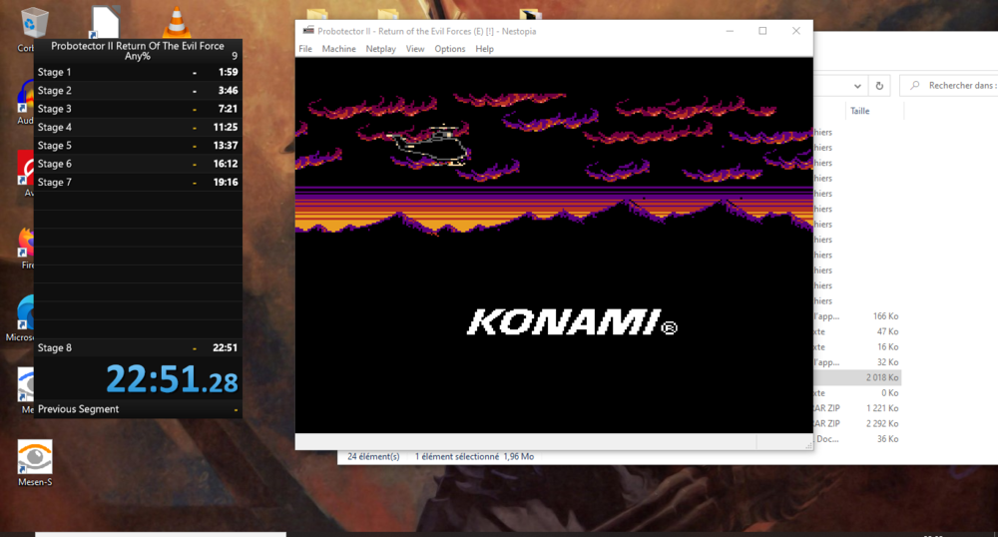The height and width of the screenshot is (537, 998).
Task: Select the Stage 4 split row
Action: tap(138, 127)
